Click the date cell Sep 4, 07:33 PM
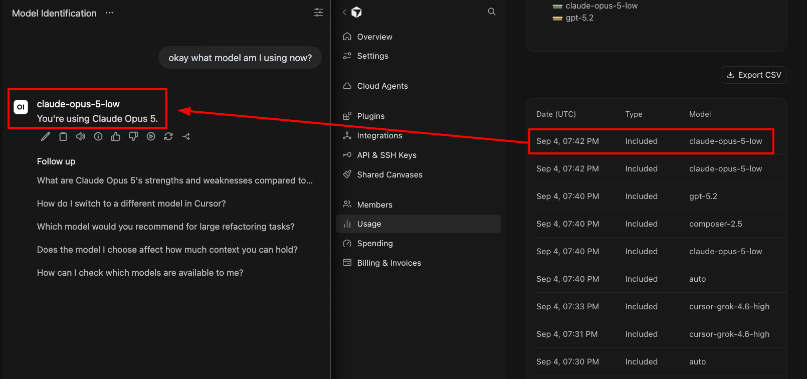 (x=567, y=306)
